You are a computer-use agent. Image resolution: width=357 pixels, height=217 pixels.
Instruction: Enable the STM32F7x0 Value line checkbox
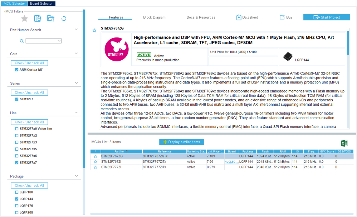click(x=16, y=129)
